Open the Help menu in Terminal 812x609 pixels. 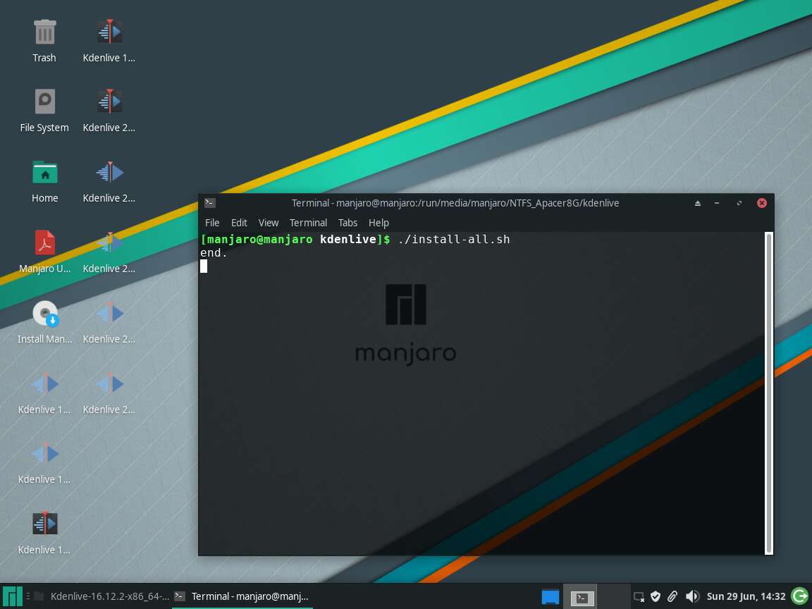pyautogui.click(x=379, y=223)
